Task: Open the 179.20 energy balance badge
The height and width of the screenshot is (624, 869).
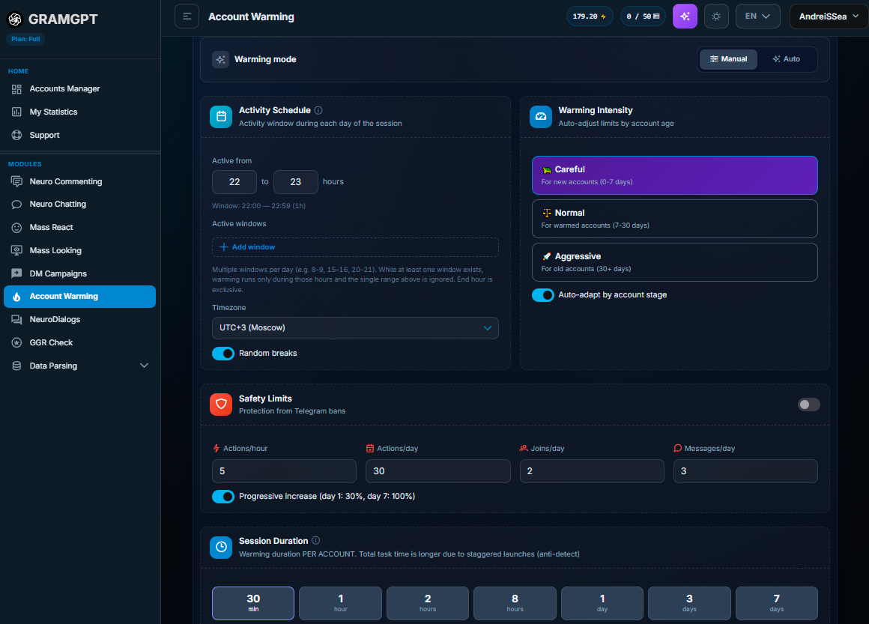Action: [590, 16]
